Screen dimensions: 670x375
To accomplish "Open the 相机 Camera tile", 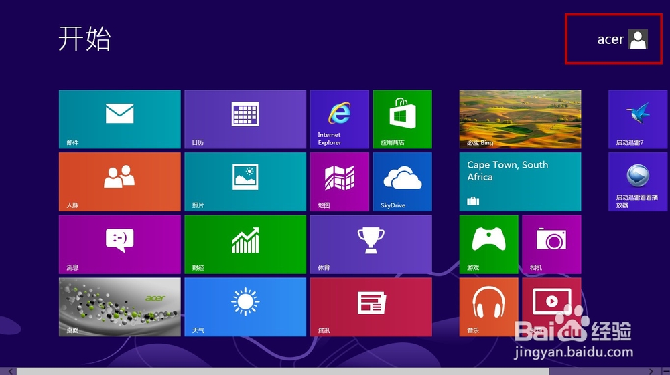I will point(551,244).
